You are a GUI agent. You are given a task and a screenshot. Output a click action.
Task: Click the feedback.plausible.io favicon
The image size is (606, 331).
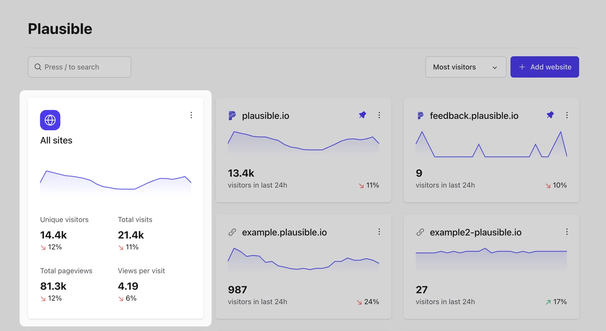420,116
